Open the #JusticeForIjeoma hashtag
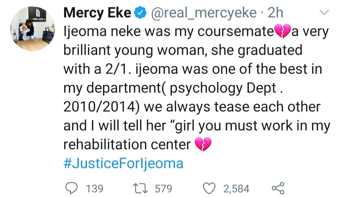 (123, 163)
